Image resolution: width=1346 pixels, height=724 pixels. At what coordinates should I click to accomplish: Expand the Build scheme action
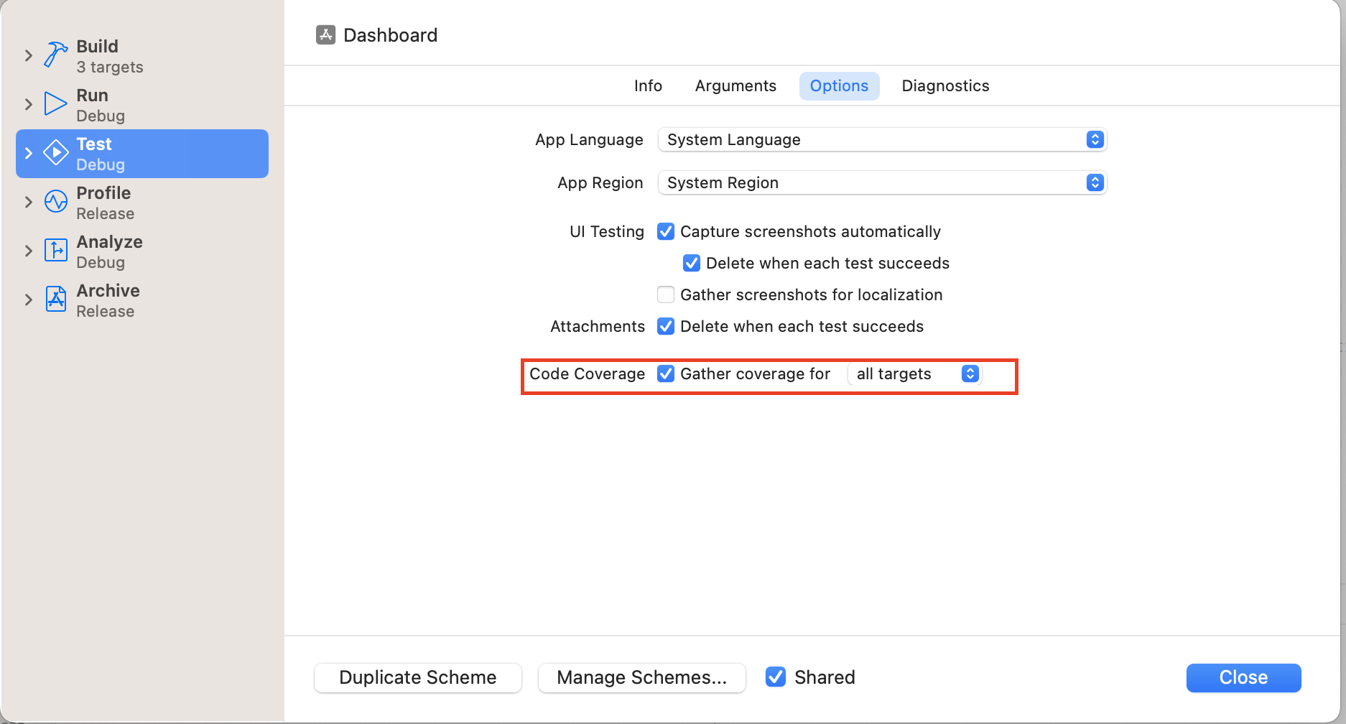tap(29, 55)
